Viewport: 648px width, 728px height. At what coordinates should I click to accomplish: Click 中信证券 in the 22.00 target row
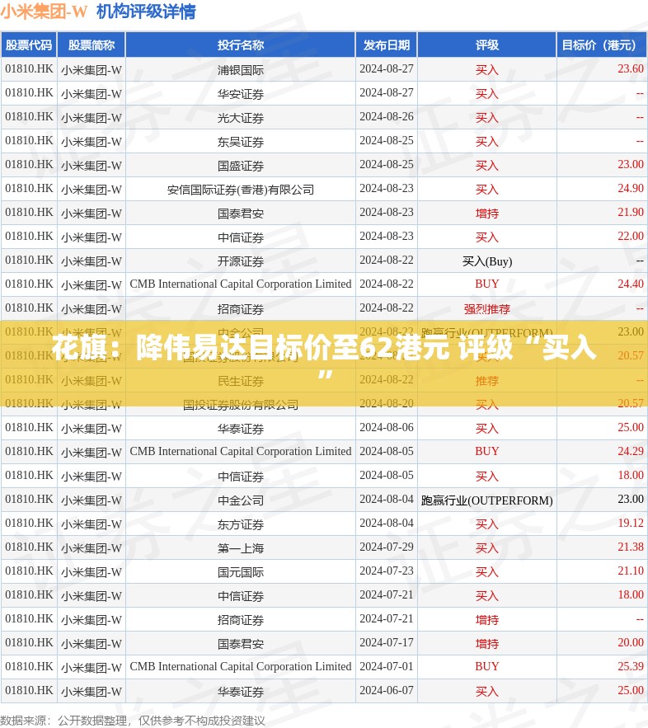(241, 237)
